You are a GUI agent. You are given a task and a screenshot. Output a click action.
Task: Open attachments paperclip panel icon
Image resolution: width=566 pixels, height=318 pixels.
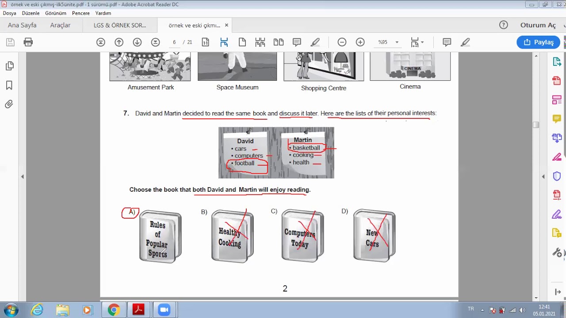coord(9,104)
